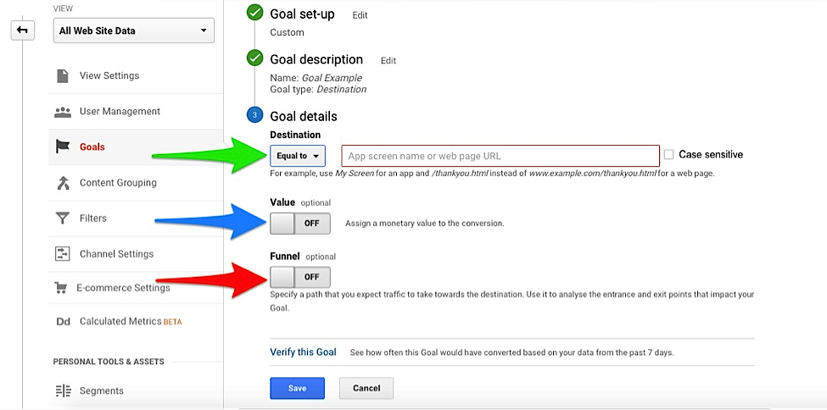Image resolution: width=827 pixels, height=410 pixels.
Task: Click the Cancel button
Action: 366,388
